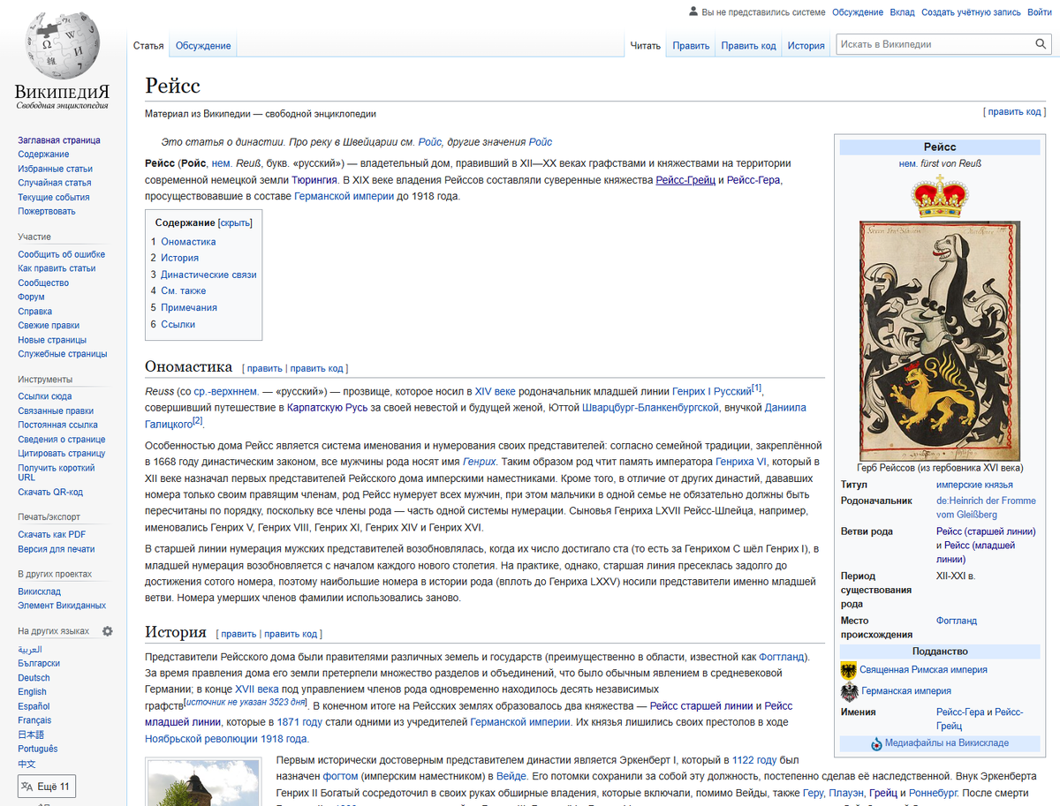Click Свежие правки in the sidebar
Screen dimensions: 1060x806
(49, 326)
